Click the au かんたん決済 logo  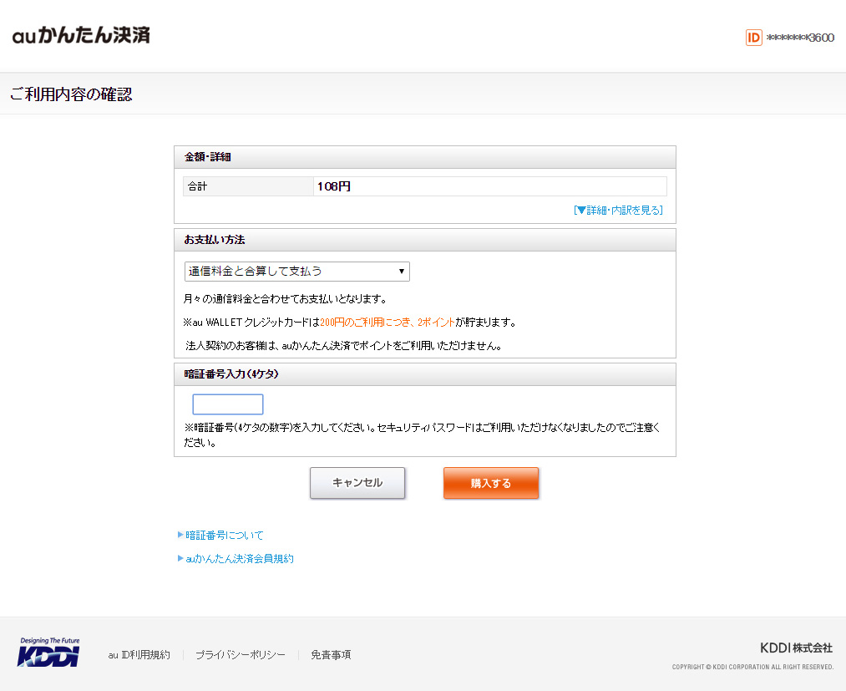81,35
